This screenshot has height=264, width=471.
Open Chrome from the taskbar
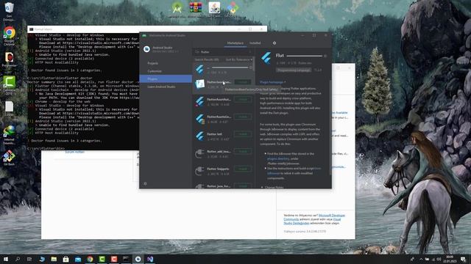(90, 259)
